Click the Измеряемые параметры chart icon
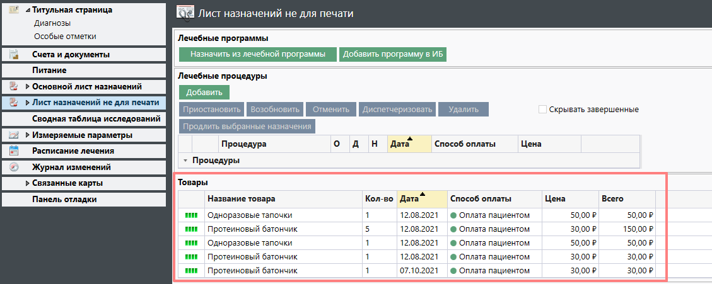The width and height of the screenshot is (712, 284). click(13, 135)
